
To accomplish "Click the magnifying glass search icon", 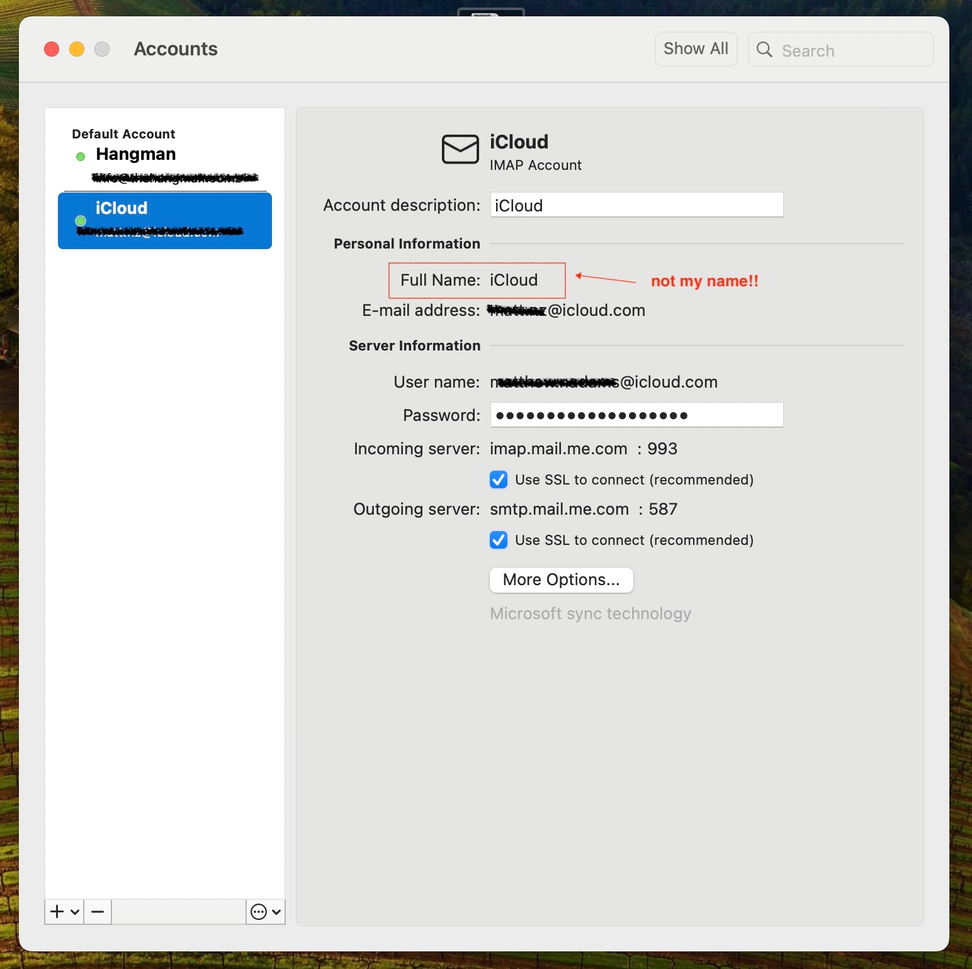I will [x=764, y=50].
